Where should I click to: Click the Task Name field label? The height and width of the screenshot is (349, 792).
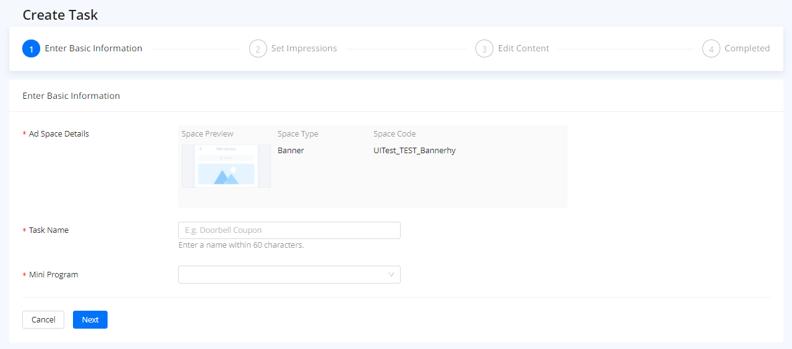tap(49, 230)
